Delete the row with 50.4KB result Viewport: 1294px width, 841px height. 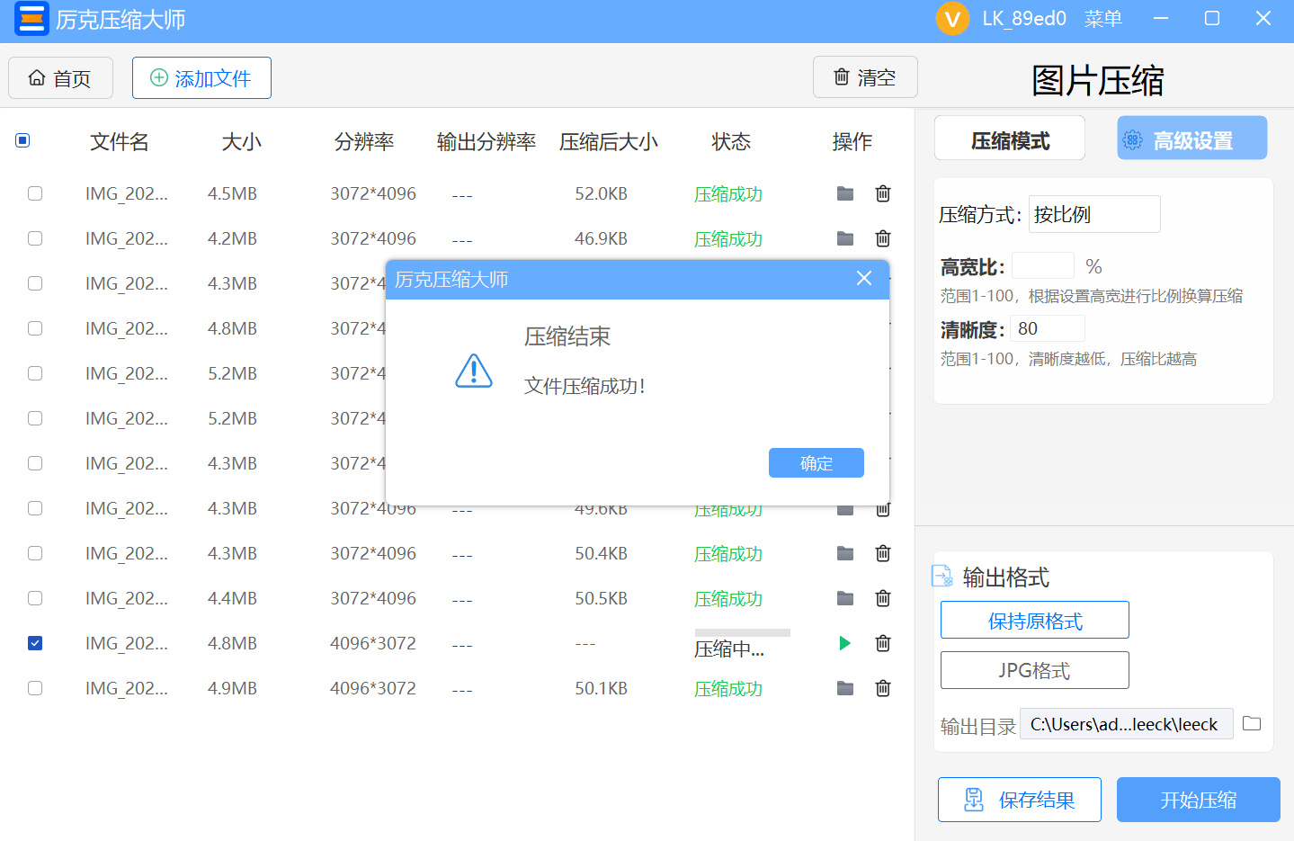coord(883,553)
